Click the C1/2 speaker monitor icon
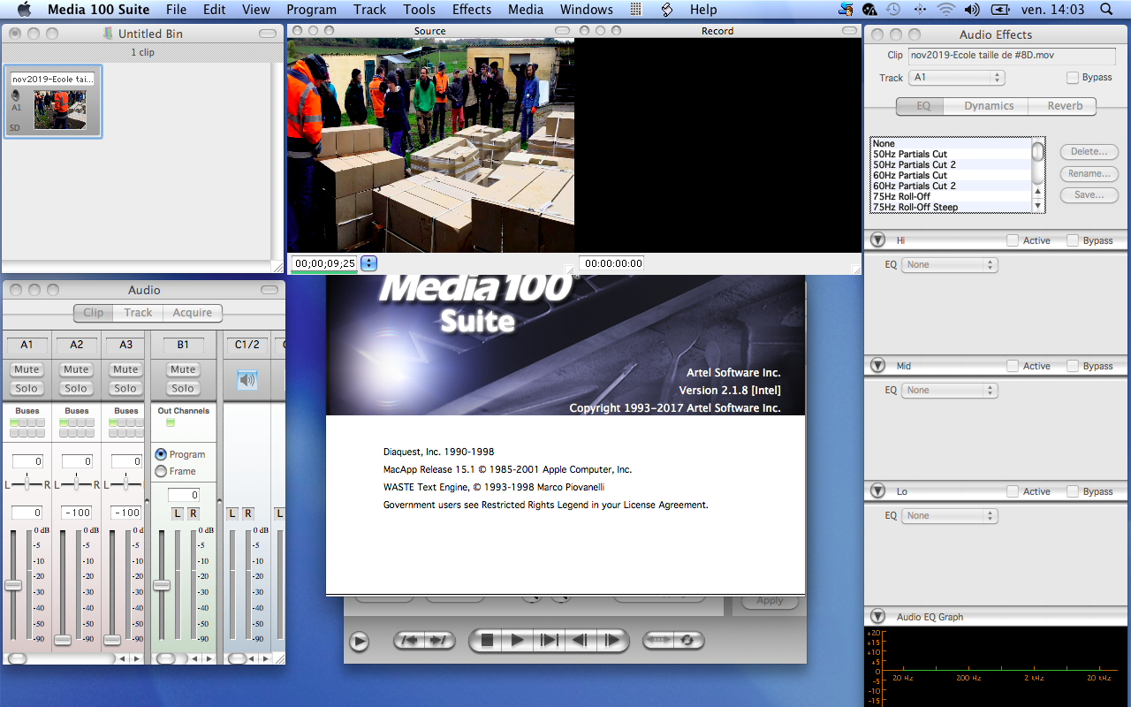 click(247, 380)
